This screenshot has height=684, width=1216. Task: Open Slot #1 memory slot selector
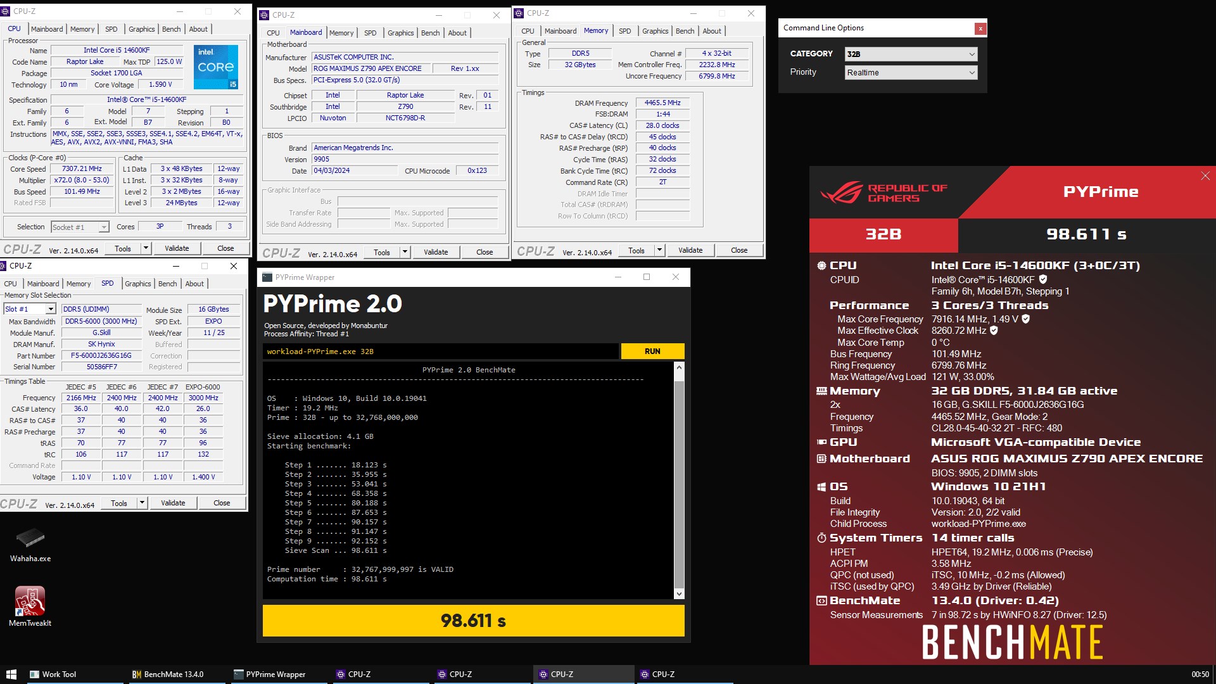pyautogui.click(x=30, y=309)
